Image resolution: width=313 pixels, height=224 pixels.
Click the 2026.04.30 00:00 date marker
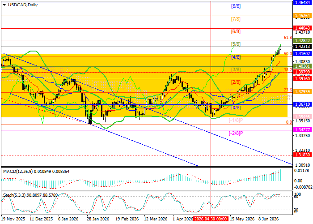(x=211, y=219)
